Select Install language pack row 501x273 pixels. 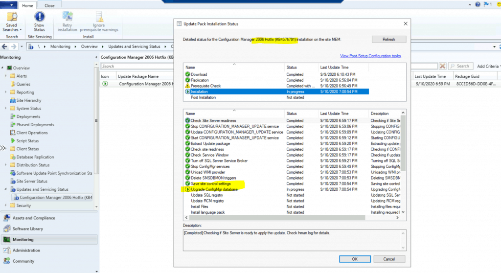point(292,212)
